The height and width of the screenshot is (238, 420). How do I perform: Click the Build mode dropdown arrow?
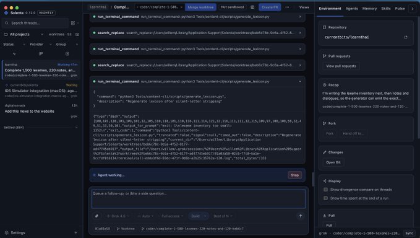point(205,216)
